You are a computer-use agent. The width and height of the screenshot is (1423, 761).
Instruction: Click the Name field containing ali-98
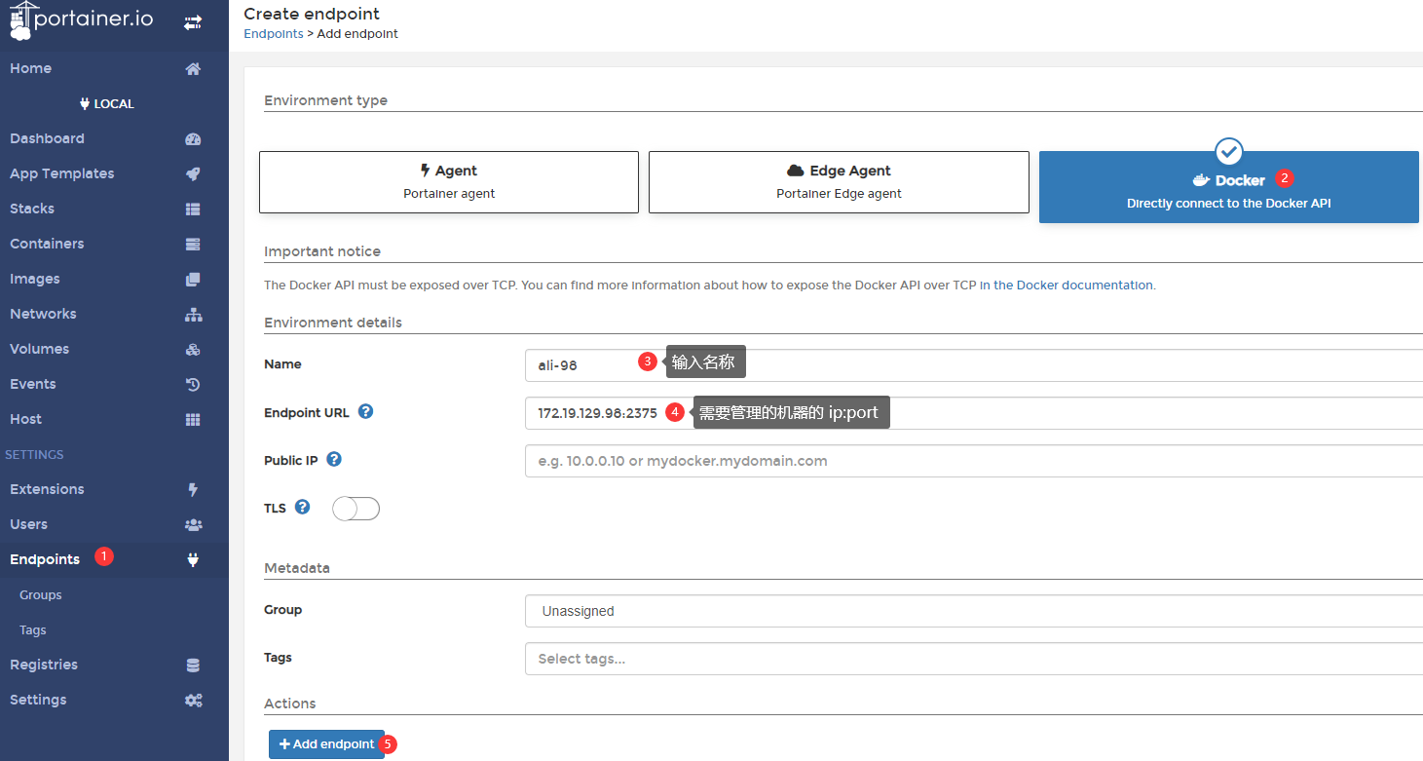(973, 365)
